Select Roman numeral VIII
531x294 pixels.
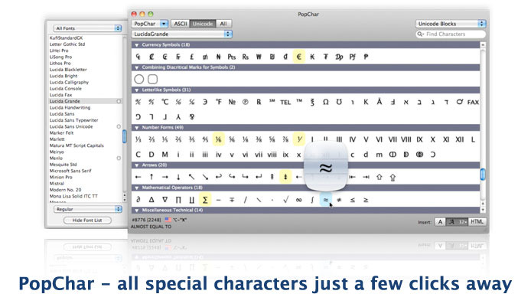pyautogui.click(x=406, y=139)
